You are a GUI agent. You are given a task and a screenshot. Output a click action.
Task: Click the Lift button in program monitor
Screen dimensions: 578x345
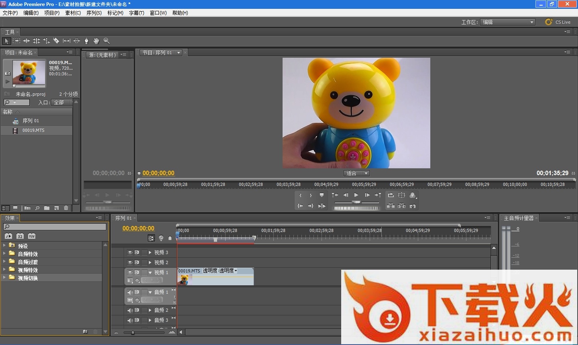pos(391,206)
